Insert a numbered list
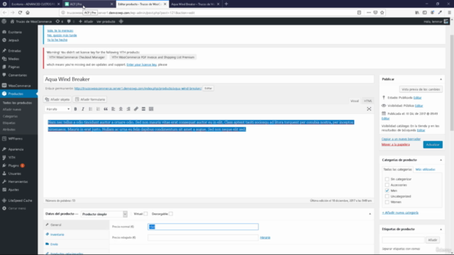 pos(98,109)
